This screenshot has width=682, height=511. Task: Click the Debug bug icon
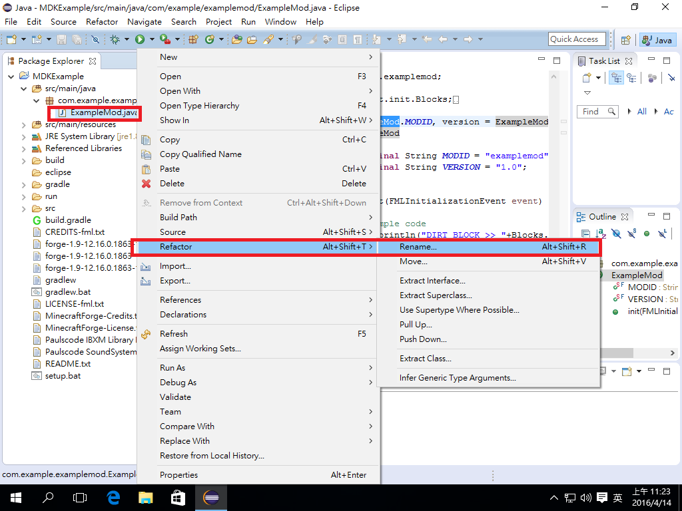coord(115,39)
